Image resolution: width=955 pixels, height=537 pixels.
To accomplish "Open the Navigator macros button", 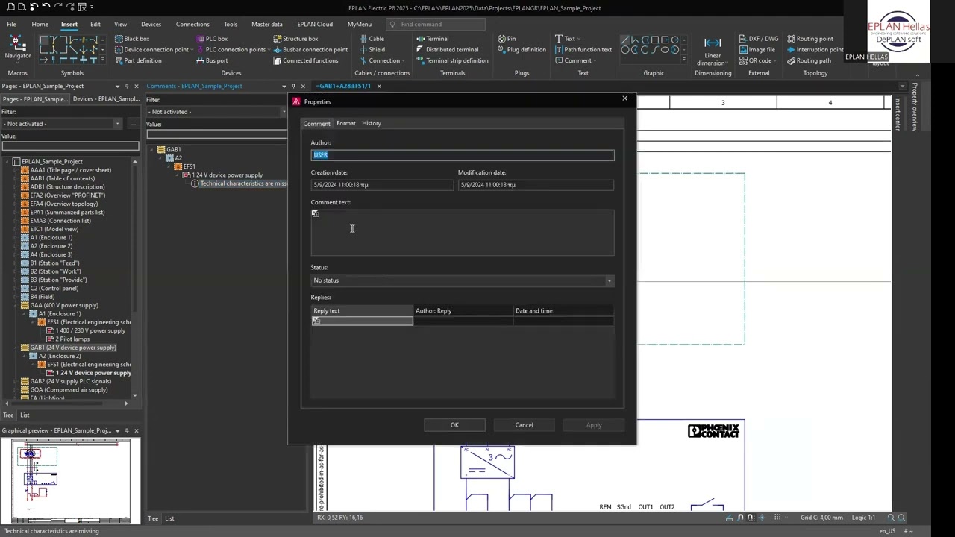I will [17, 48].
